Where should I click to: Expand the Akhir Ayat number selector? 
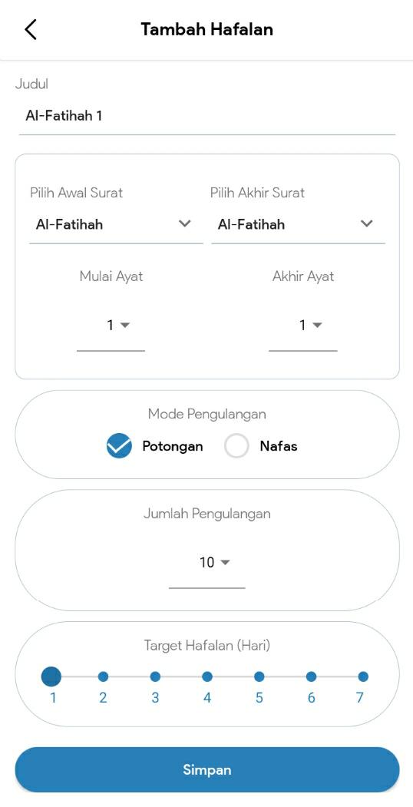[x=303, y=326]
